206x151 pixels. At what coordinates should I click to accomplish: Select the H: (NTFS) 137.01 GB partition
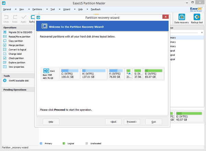(x=94, y=74)
